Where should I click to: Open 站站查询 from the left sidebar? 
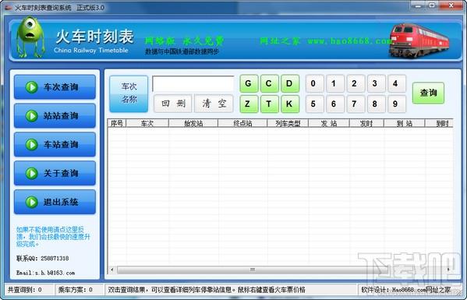(55, 116)
